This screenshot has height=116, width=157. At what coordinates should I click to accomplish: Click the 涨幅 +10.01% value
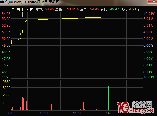click(72, 9)
